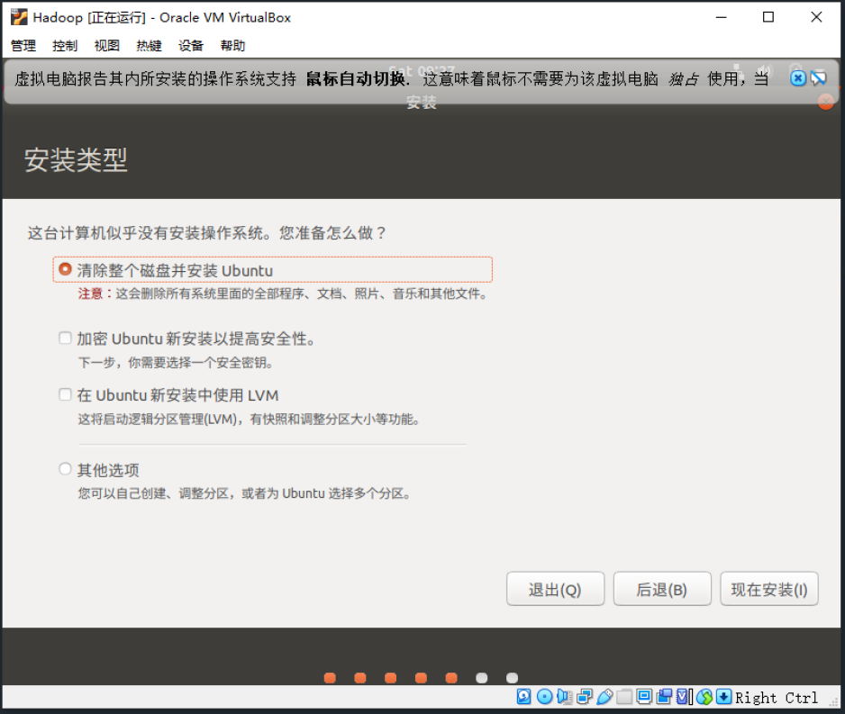Viewport: 845px width, 714px height.
Task: Click the 您可以自己创建、调整分区 description
Action: 245,493
